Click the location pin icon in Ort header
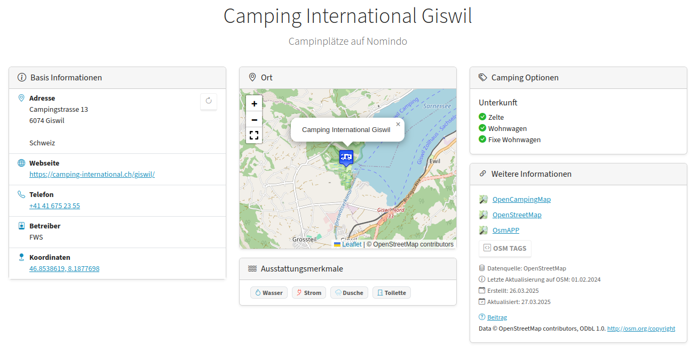 pos(252,77)
